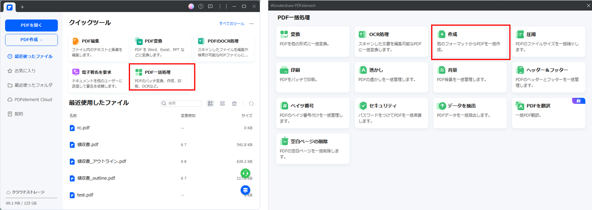Open the データを抽出 batch card

click(470, 113)
